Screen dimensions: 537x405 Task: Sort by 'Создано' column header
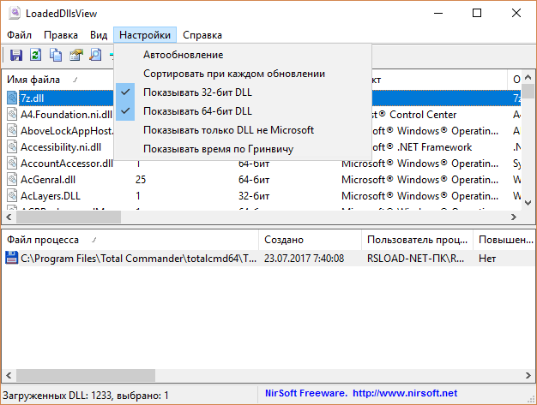pyautogui.click(x=284, y=240)
